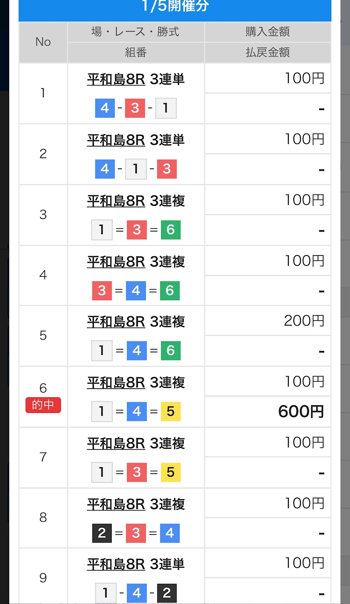Screen dimensions: 350x604
Task: Click the red 3 badge in bet 2
Action: [167, 169]
